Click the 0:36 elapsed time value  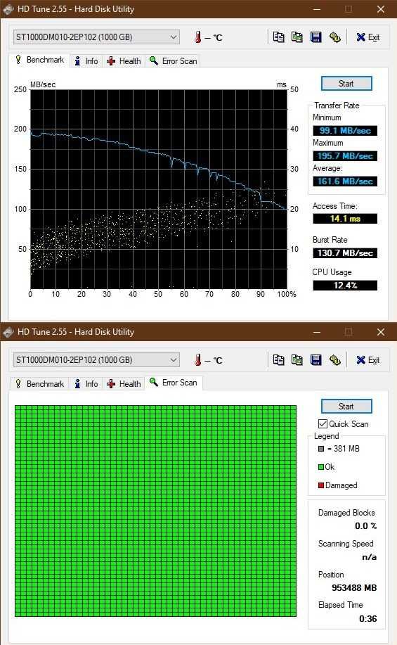click(368, 619)
